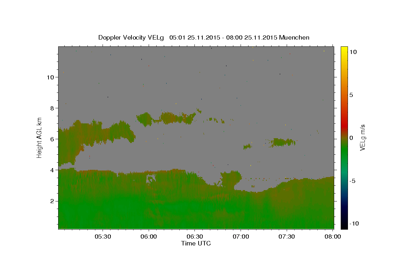Click the colorbar label '-10'
The image size is (413, 275).
pos(354,224)
